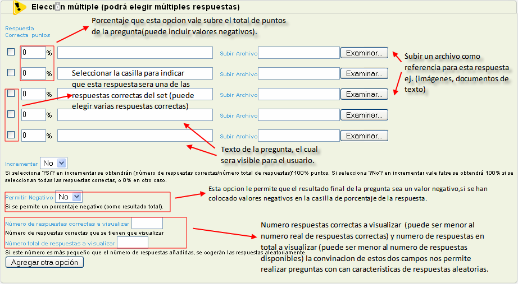The height and width of the screenshot is (284, 518).
Task: Click the 'Elección múltiple' section title
Action: click(x=135, y=7)
